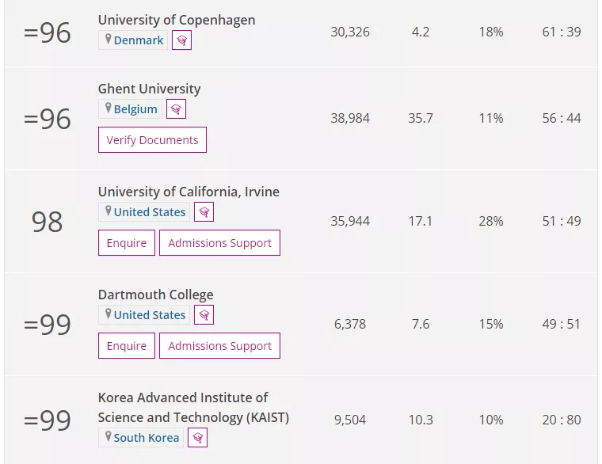Click graduation cap icon beside South Korea

pyautogui.click(x=198, y=438)
